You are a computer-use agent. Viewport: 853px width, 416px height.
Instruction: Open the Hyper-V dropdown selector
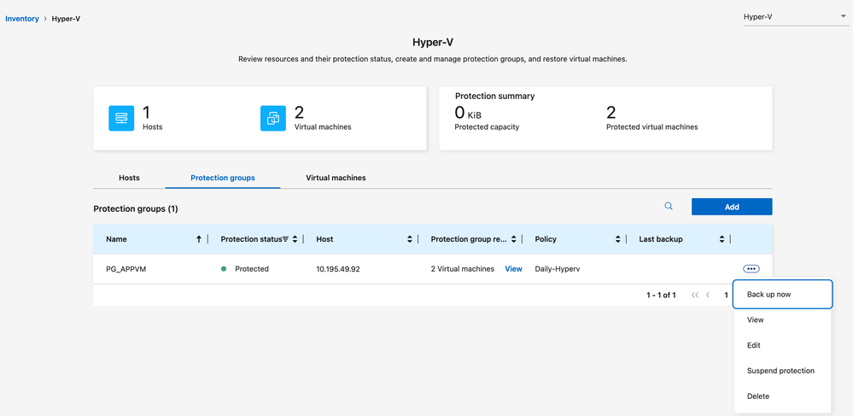(x=795, y=17)
